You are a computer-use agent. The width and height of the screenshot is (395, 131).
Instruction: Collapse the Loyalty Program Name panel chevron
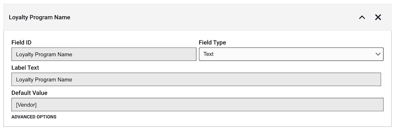tap(362, 17)
